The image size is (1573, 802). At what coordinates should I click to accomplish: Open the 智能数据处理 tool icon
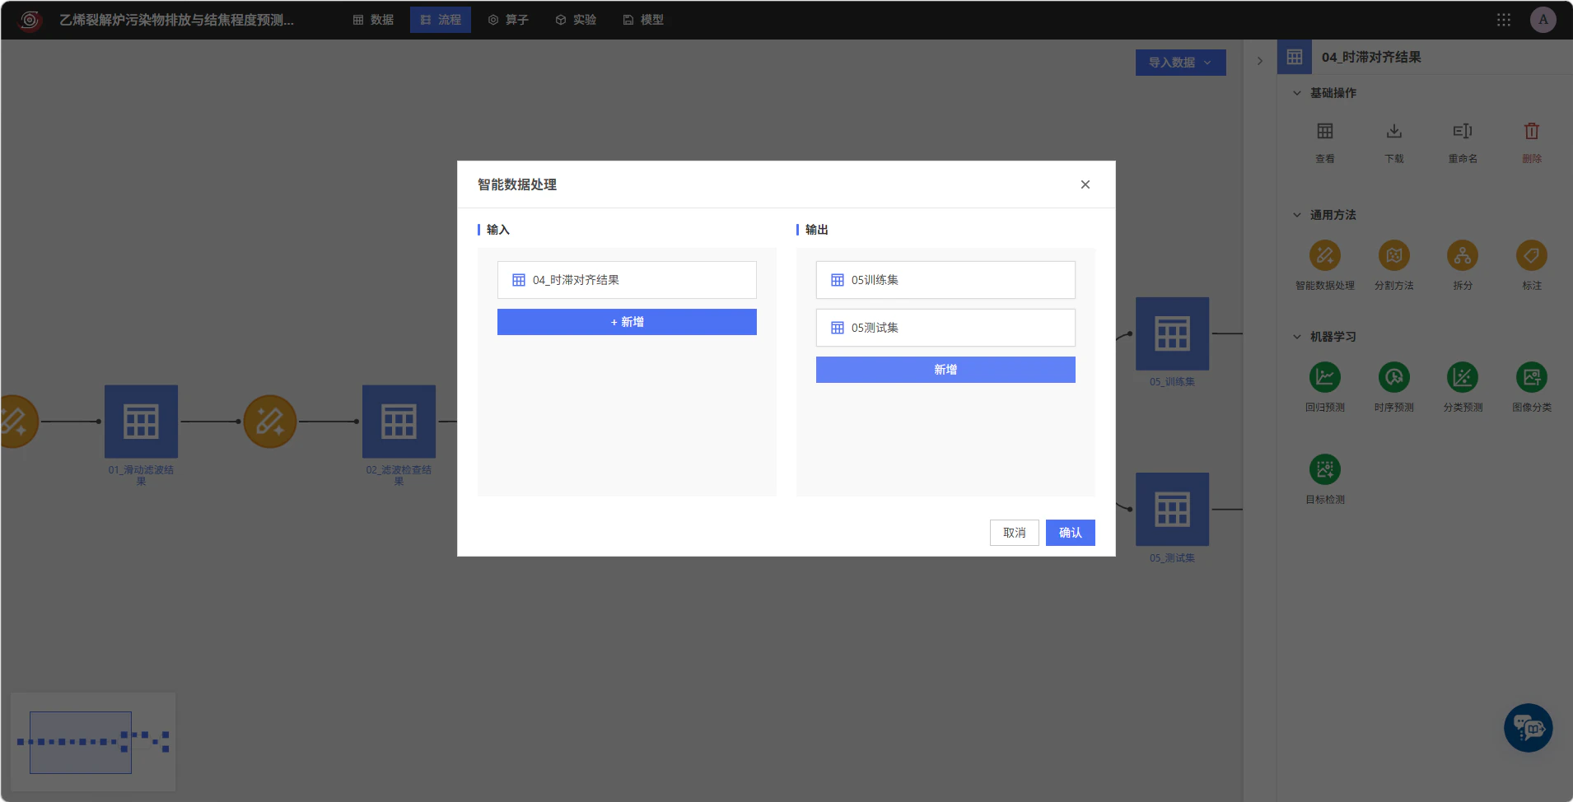[x=1324, y=256]
